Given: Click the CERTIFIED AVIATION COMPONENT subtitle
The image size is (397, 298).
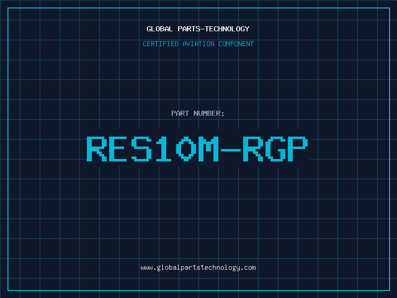Looking at the screenshot, I should tap(198, 44).
